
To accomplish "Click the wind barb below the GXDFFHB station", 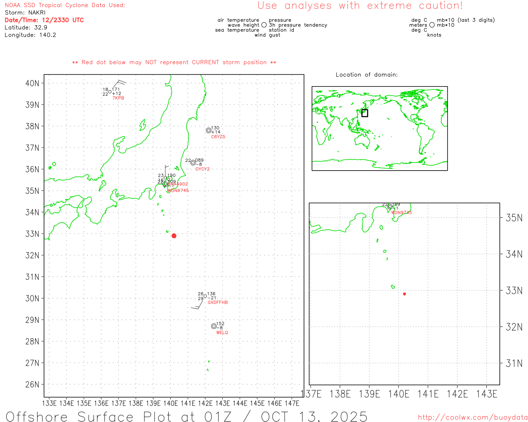I will click(x=197, y=305).
